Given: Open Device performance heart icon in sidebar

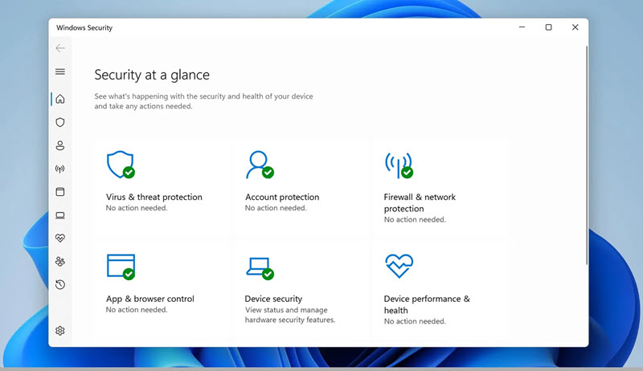Looking at the screenshot, I should [59, 238].
